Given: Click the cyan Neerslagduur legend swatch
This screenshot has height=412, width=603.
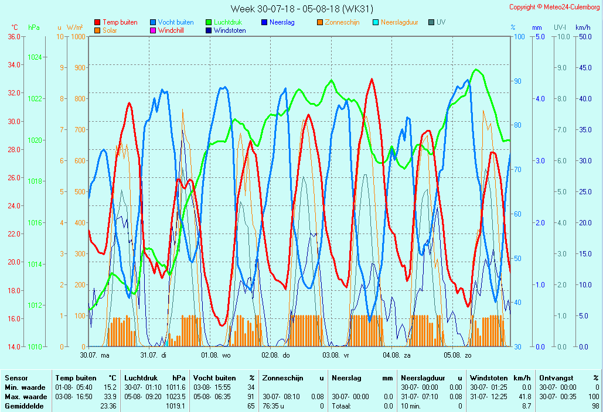Looking at the screenshot, I should point(376,22).
